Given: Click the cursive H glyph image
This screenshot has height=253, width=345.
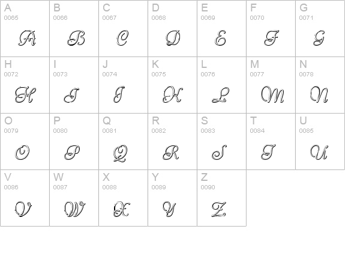Looking at the screenshot, I should (25, 95).
